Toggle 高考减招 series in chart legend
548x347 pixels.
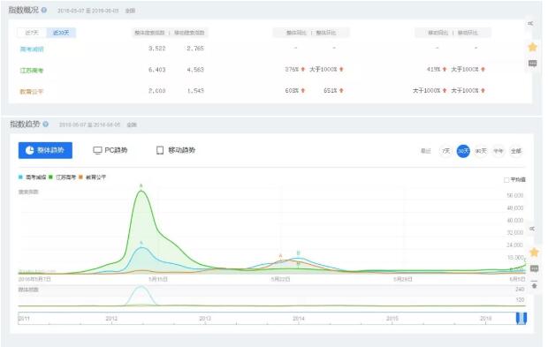(x=32, y=177)
